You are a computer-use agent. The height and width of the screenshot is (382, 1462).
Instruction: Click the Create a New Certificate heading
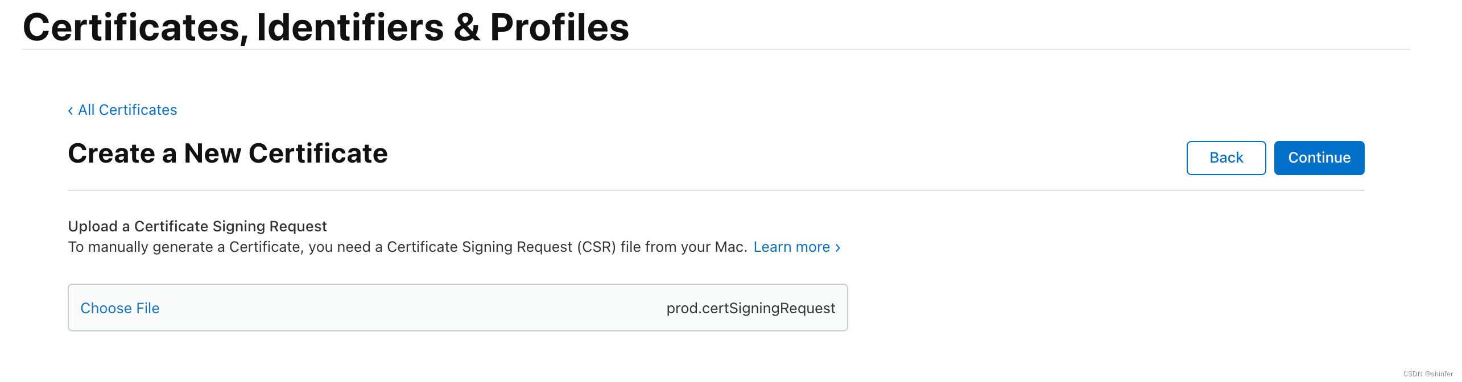coord(228,153)
